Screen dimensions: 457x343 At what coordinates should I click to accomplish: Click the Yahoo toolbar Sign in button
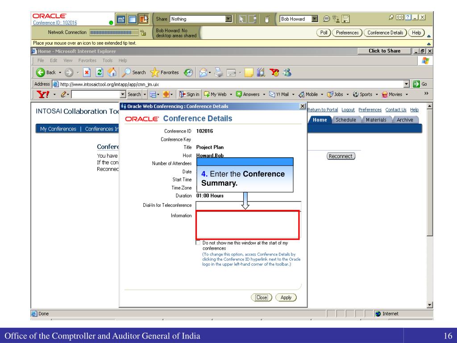(x=189, y=94)
